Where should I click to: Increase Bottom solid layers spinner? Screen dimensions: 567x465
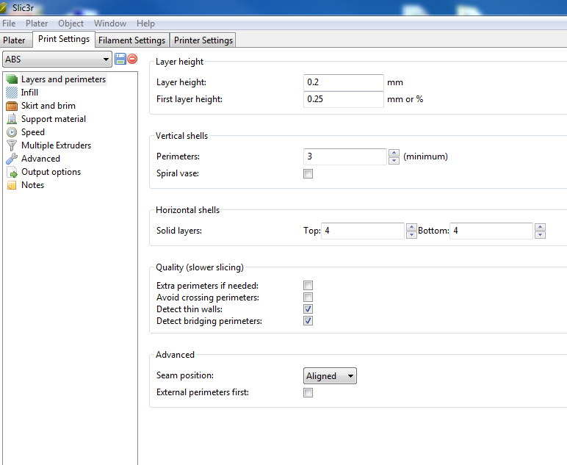(x=541, y=227)
